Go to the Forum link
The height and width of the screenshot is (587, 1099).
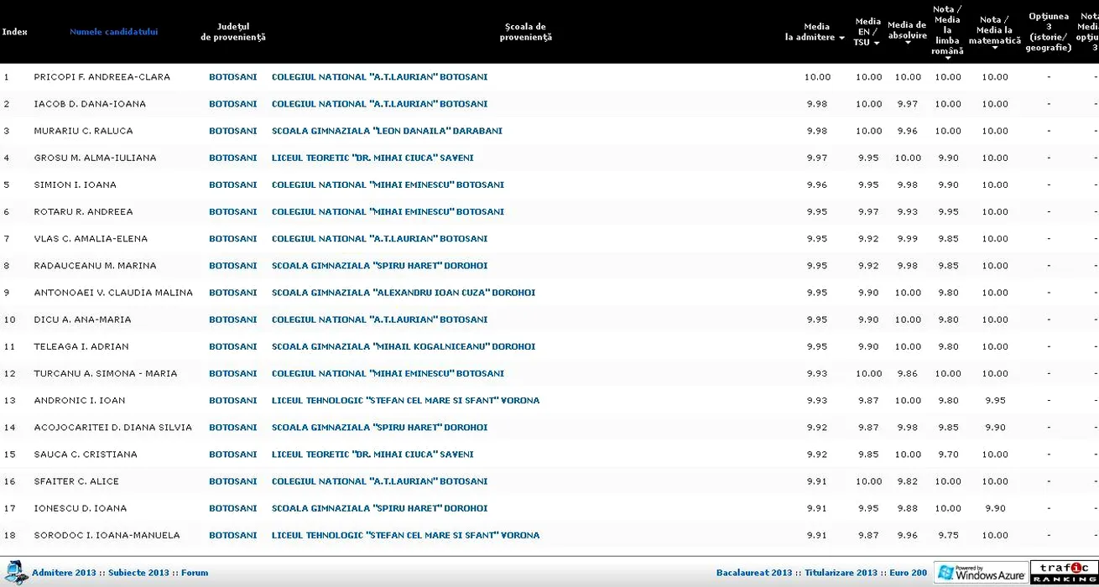pyautogui.click(x=195, y=573)
